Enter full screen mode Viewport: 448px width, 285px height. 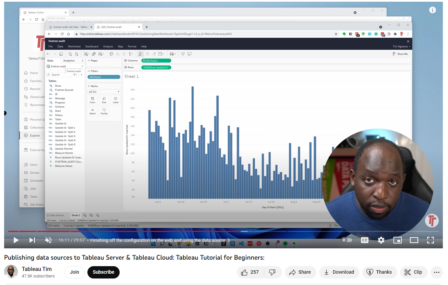431,240
